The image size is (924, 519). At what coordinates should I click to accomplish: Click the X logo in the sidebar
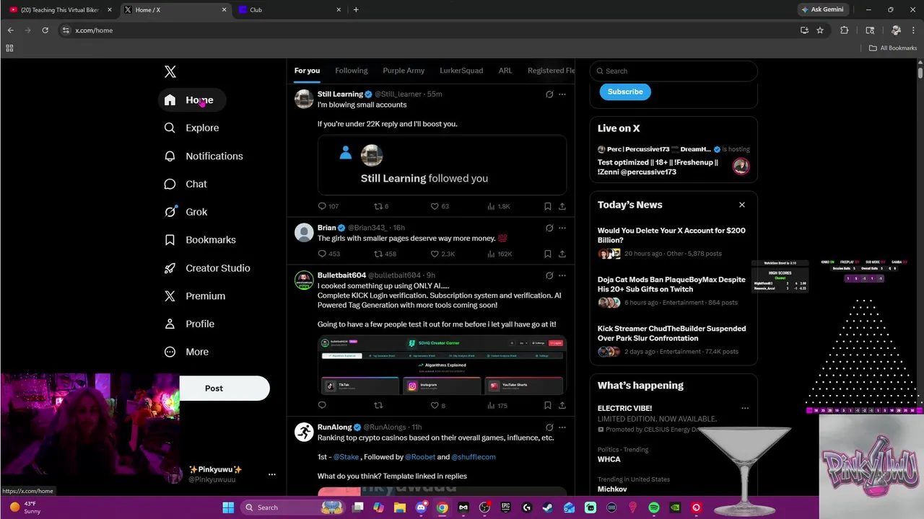click(170, 71)
